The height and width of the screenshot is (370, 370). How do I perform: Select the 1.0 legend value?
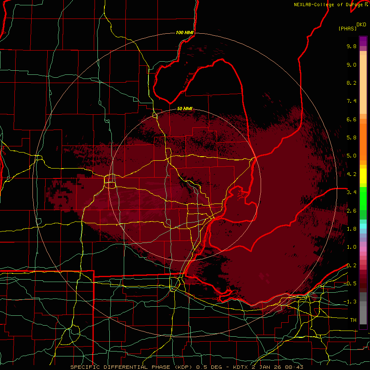tap(351, 247)
